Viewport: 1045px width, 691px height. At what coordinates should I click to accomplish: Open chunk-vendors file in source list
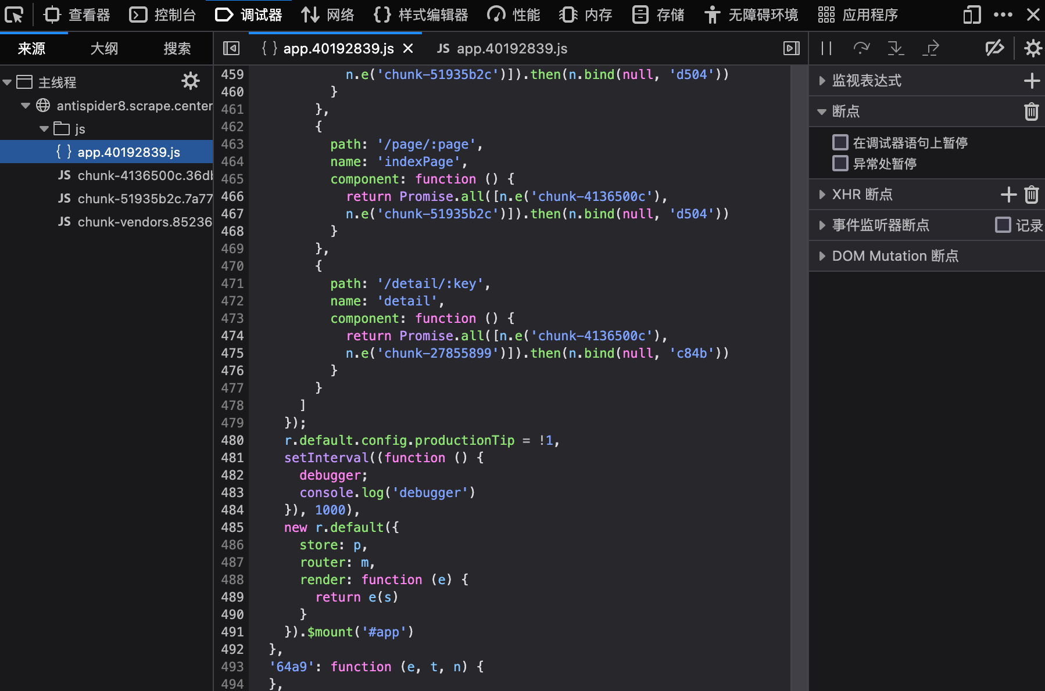pyautogui.click(x=144, y=222)
